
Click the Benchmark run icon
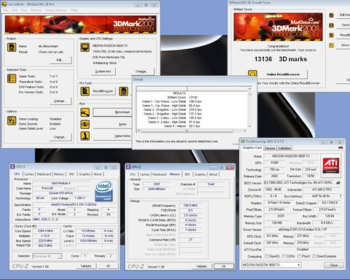85,112
